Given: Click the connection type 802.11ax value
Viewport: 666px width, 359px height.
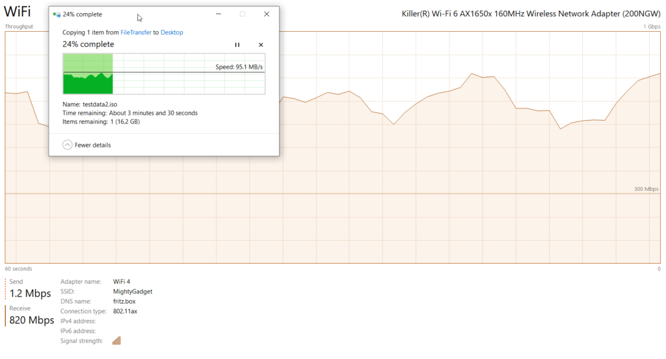Looking at the screenshot, I should (125, 311).
